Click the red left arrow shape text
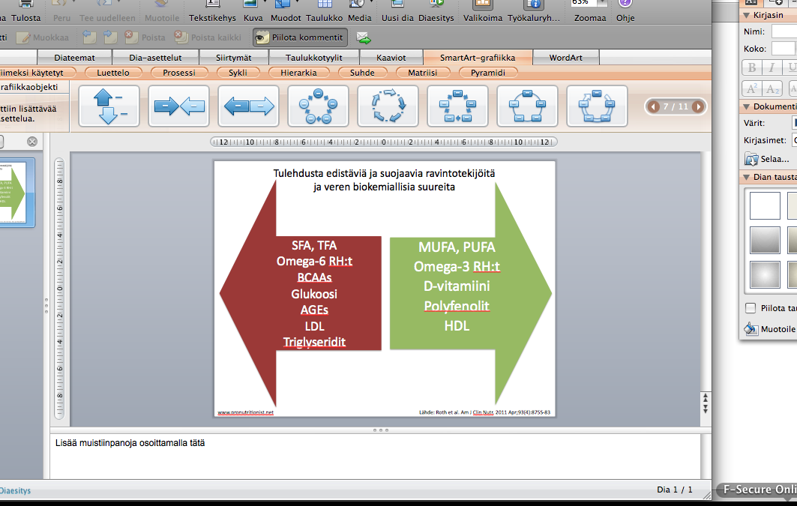 click(314, 293)
